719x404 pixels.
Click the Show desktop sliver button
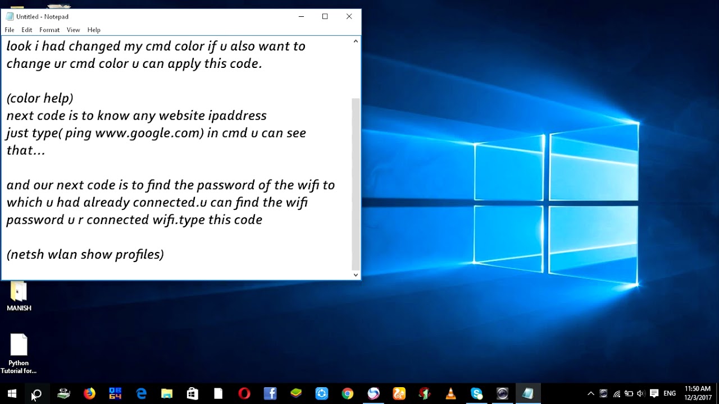pyautogui.click(x=717, y=393)
